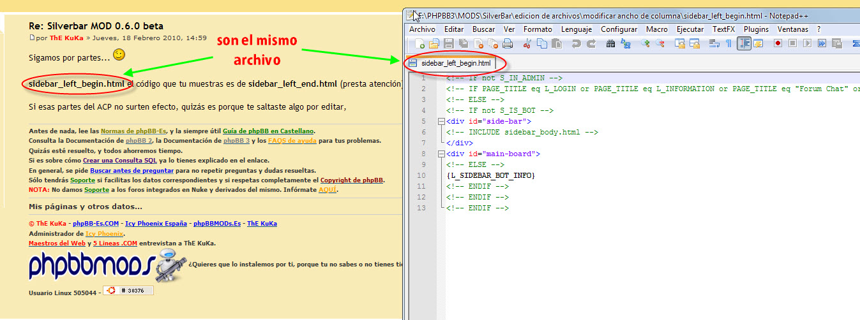
Task: Open Find with the binoculars icon
Action: coord(611,43)
